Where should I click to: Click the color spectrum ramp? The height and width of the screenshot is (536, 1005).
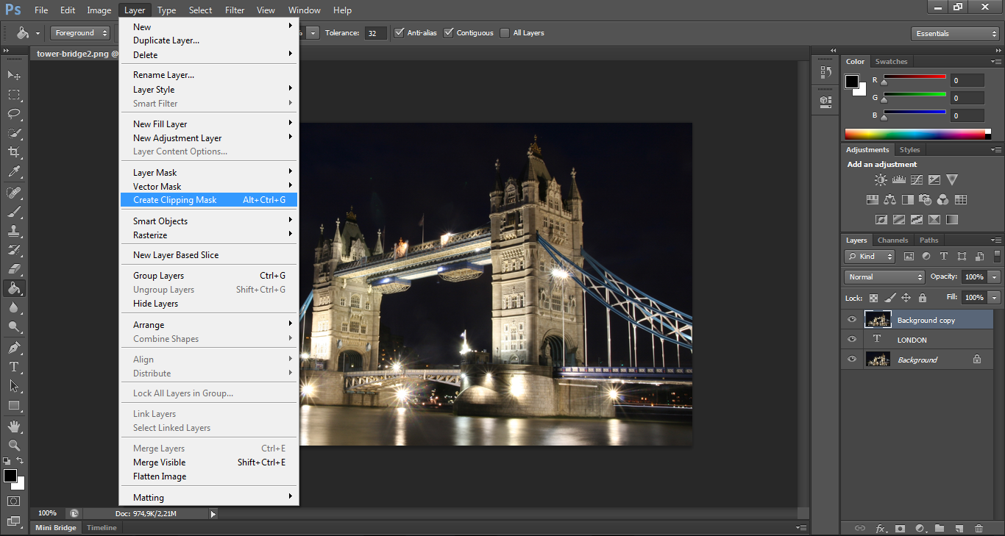click(915, 134)
